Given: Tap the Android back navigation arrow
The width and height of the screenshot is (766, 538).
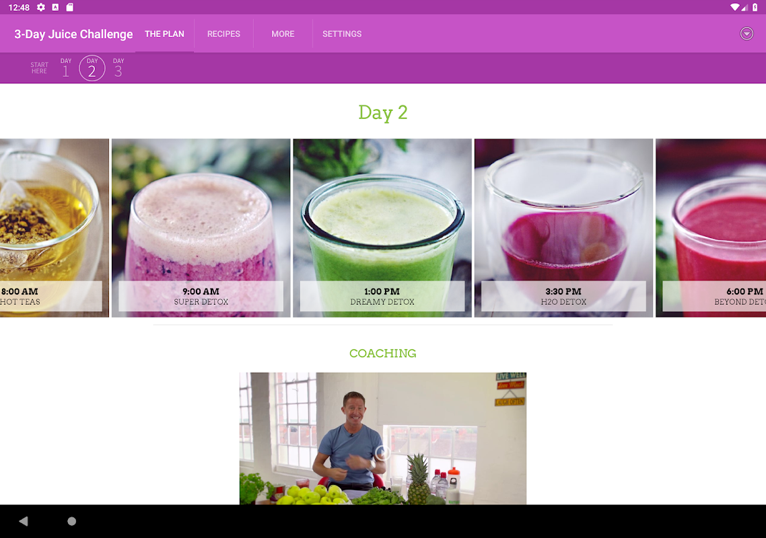Looking at the screenshot, I should 23,521.
